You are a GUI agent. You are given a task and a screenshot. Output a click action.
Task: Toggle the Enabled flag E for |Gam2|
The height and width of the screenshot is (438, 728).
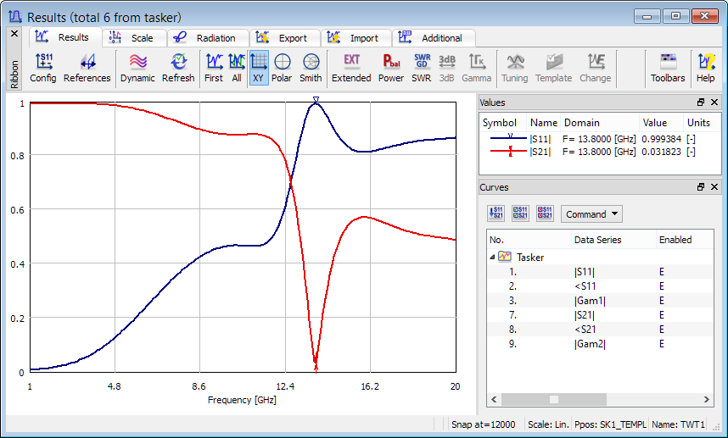662,343
